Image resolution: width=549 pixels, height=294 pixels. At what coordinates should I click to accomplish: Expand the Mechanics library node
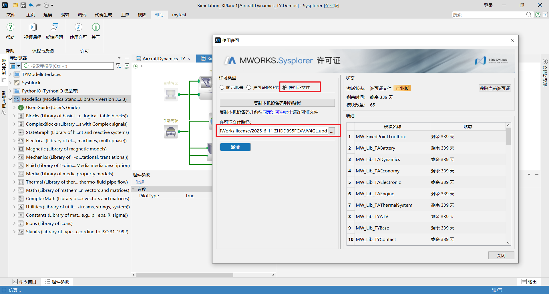pyautogui.click(x=14, y=157)
